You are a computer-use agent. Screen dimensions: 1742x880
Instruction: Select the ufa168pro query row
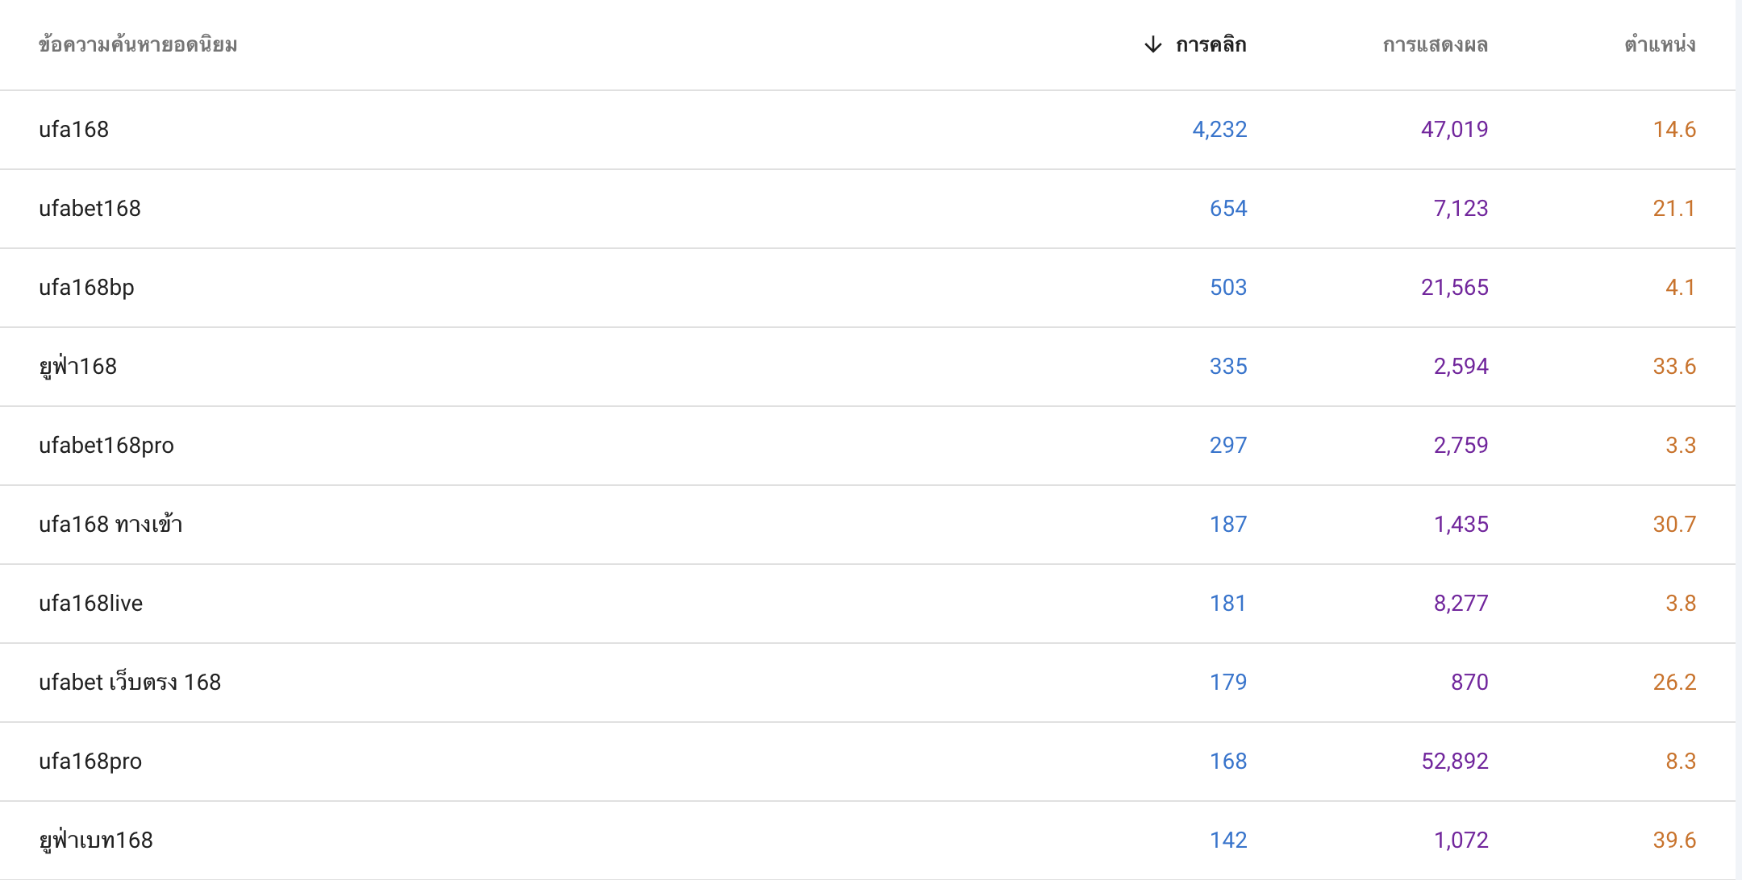[x=868, y=762]
